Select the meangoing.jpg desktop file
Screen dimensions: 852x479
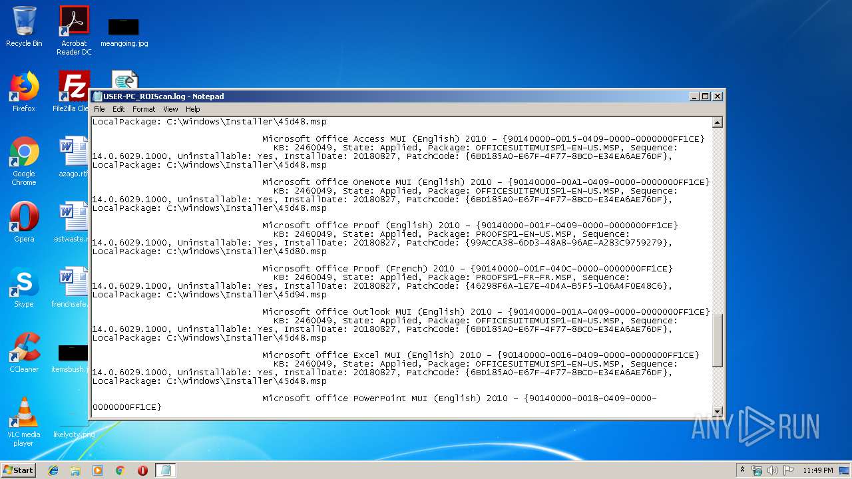(124, 33)
